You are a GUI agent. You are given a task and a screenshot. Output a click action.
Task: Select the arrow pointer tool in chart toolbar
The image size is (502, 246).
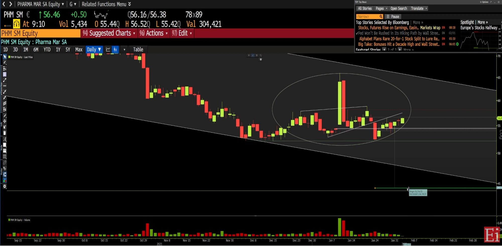[x=5, y=57]
